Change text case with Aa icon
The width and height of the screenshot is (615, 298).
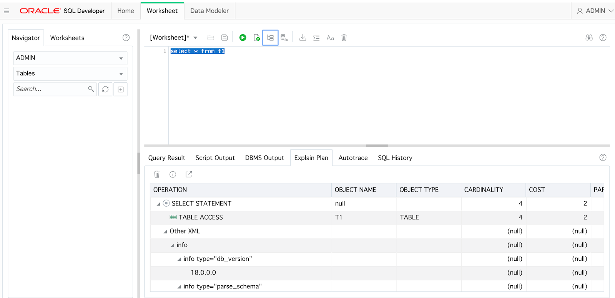click(x=330, y=38)
